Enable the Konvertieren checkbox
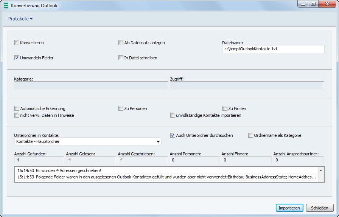This screenshot has height=217, width=339. tap(17, 43)
